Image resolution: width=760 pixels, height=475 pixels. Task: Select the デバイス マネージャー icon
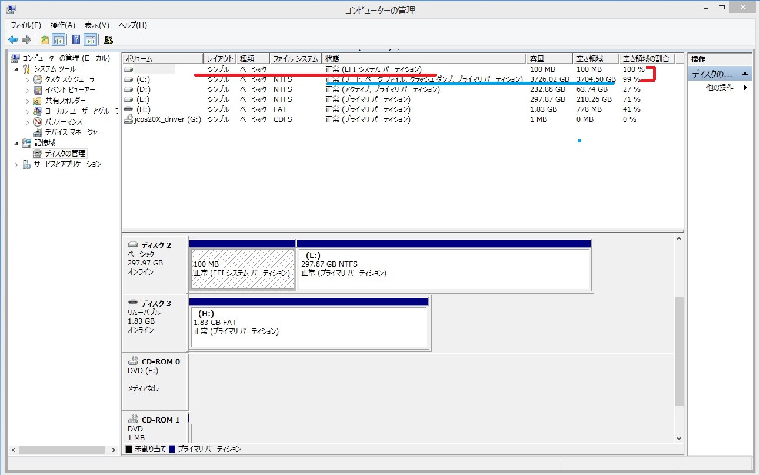coord(38,132)
